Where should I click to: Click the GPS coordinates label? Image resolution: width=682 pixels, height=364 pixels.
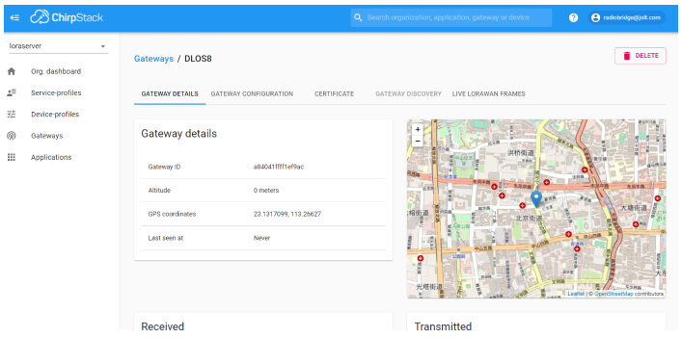tap(172, 214)
